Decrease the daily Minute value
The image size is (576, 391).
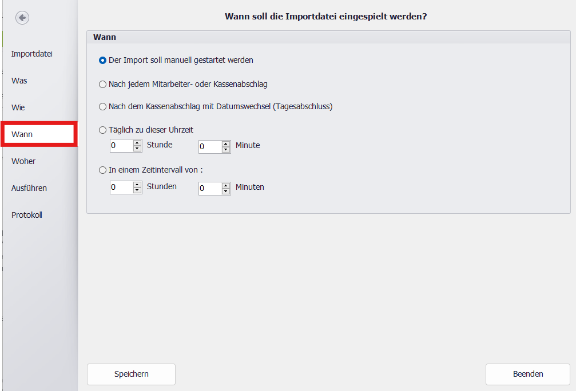(226, 150)
